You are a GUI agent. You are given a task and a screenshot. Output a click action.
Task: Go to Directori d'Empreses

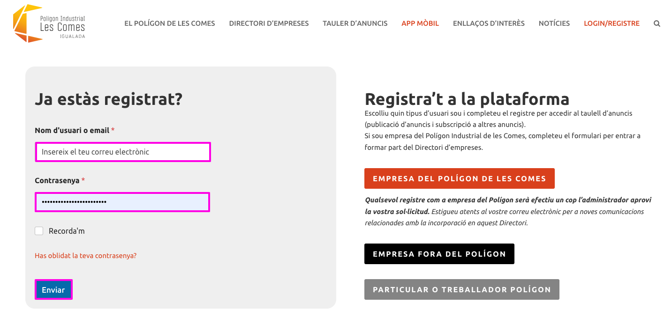(269, 23)
